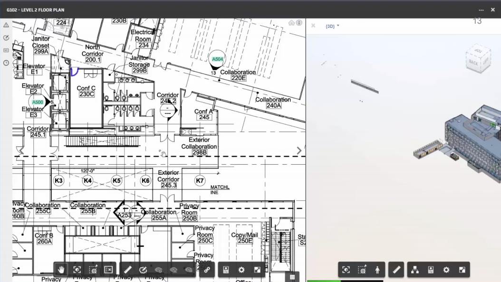Click the A504 section callout tag
501x282 pixels.
pyautogui.click(x=217, y=59)
